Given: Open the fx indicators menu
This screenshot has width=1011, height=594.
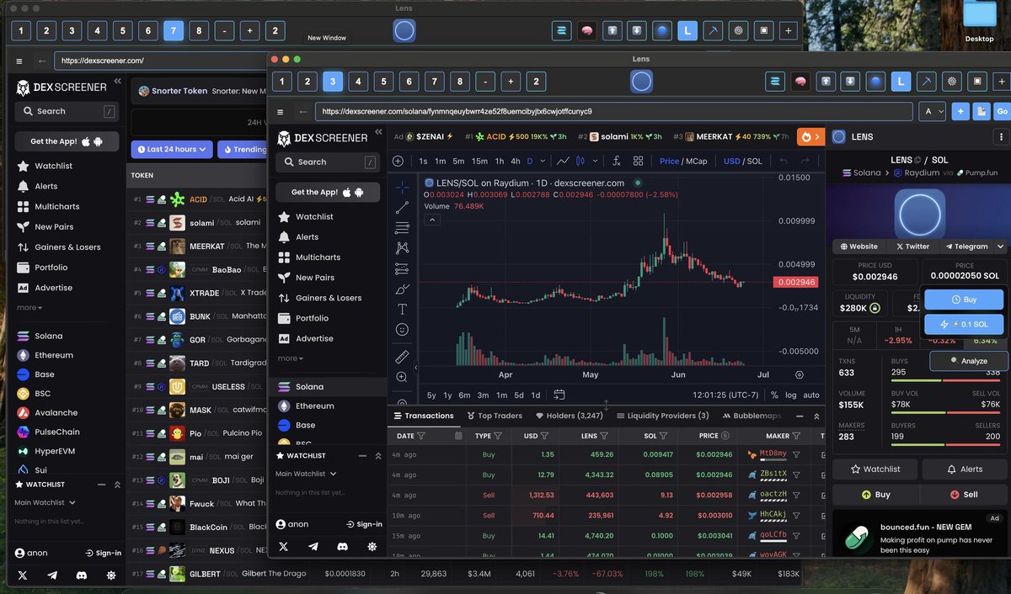Looking at the screenshot, I should point(616,161).
